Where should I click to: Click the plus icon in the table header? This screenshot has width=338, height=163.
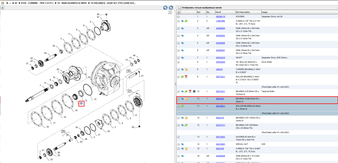tap(178, 12)
